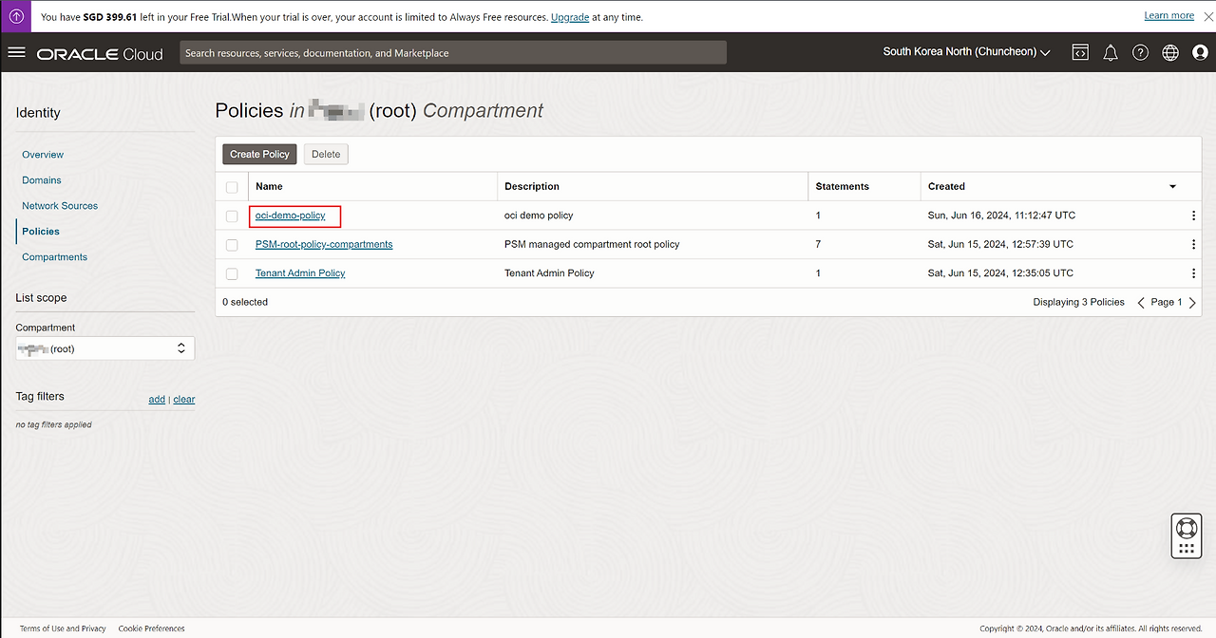Open the hamburger navigation menu
1216x638 pixels.
16,52
